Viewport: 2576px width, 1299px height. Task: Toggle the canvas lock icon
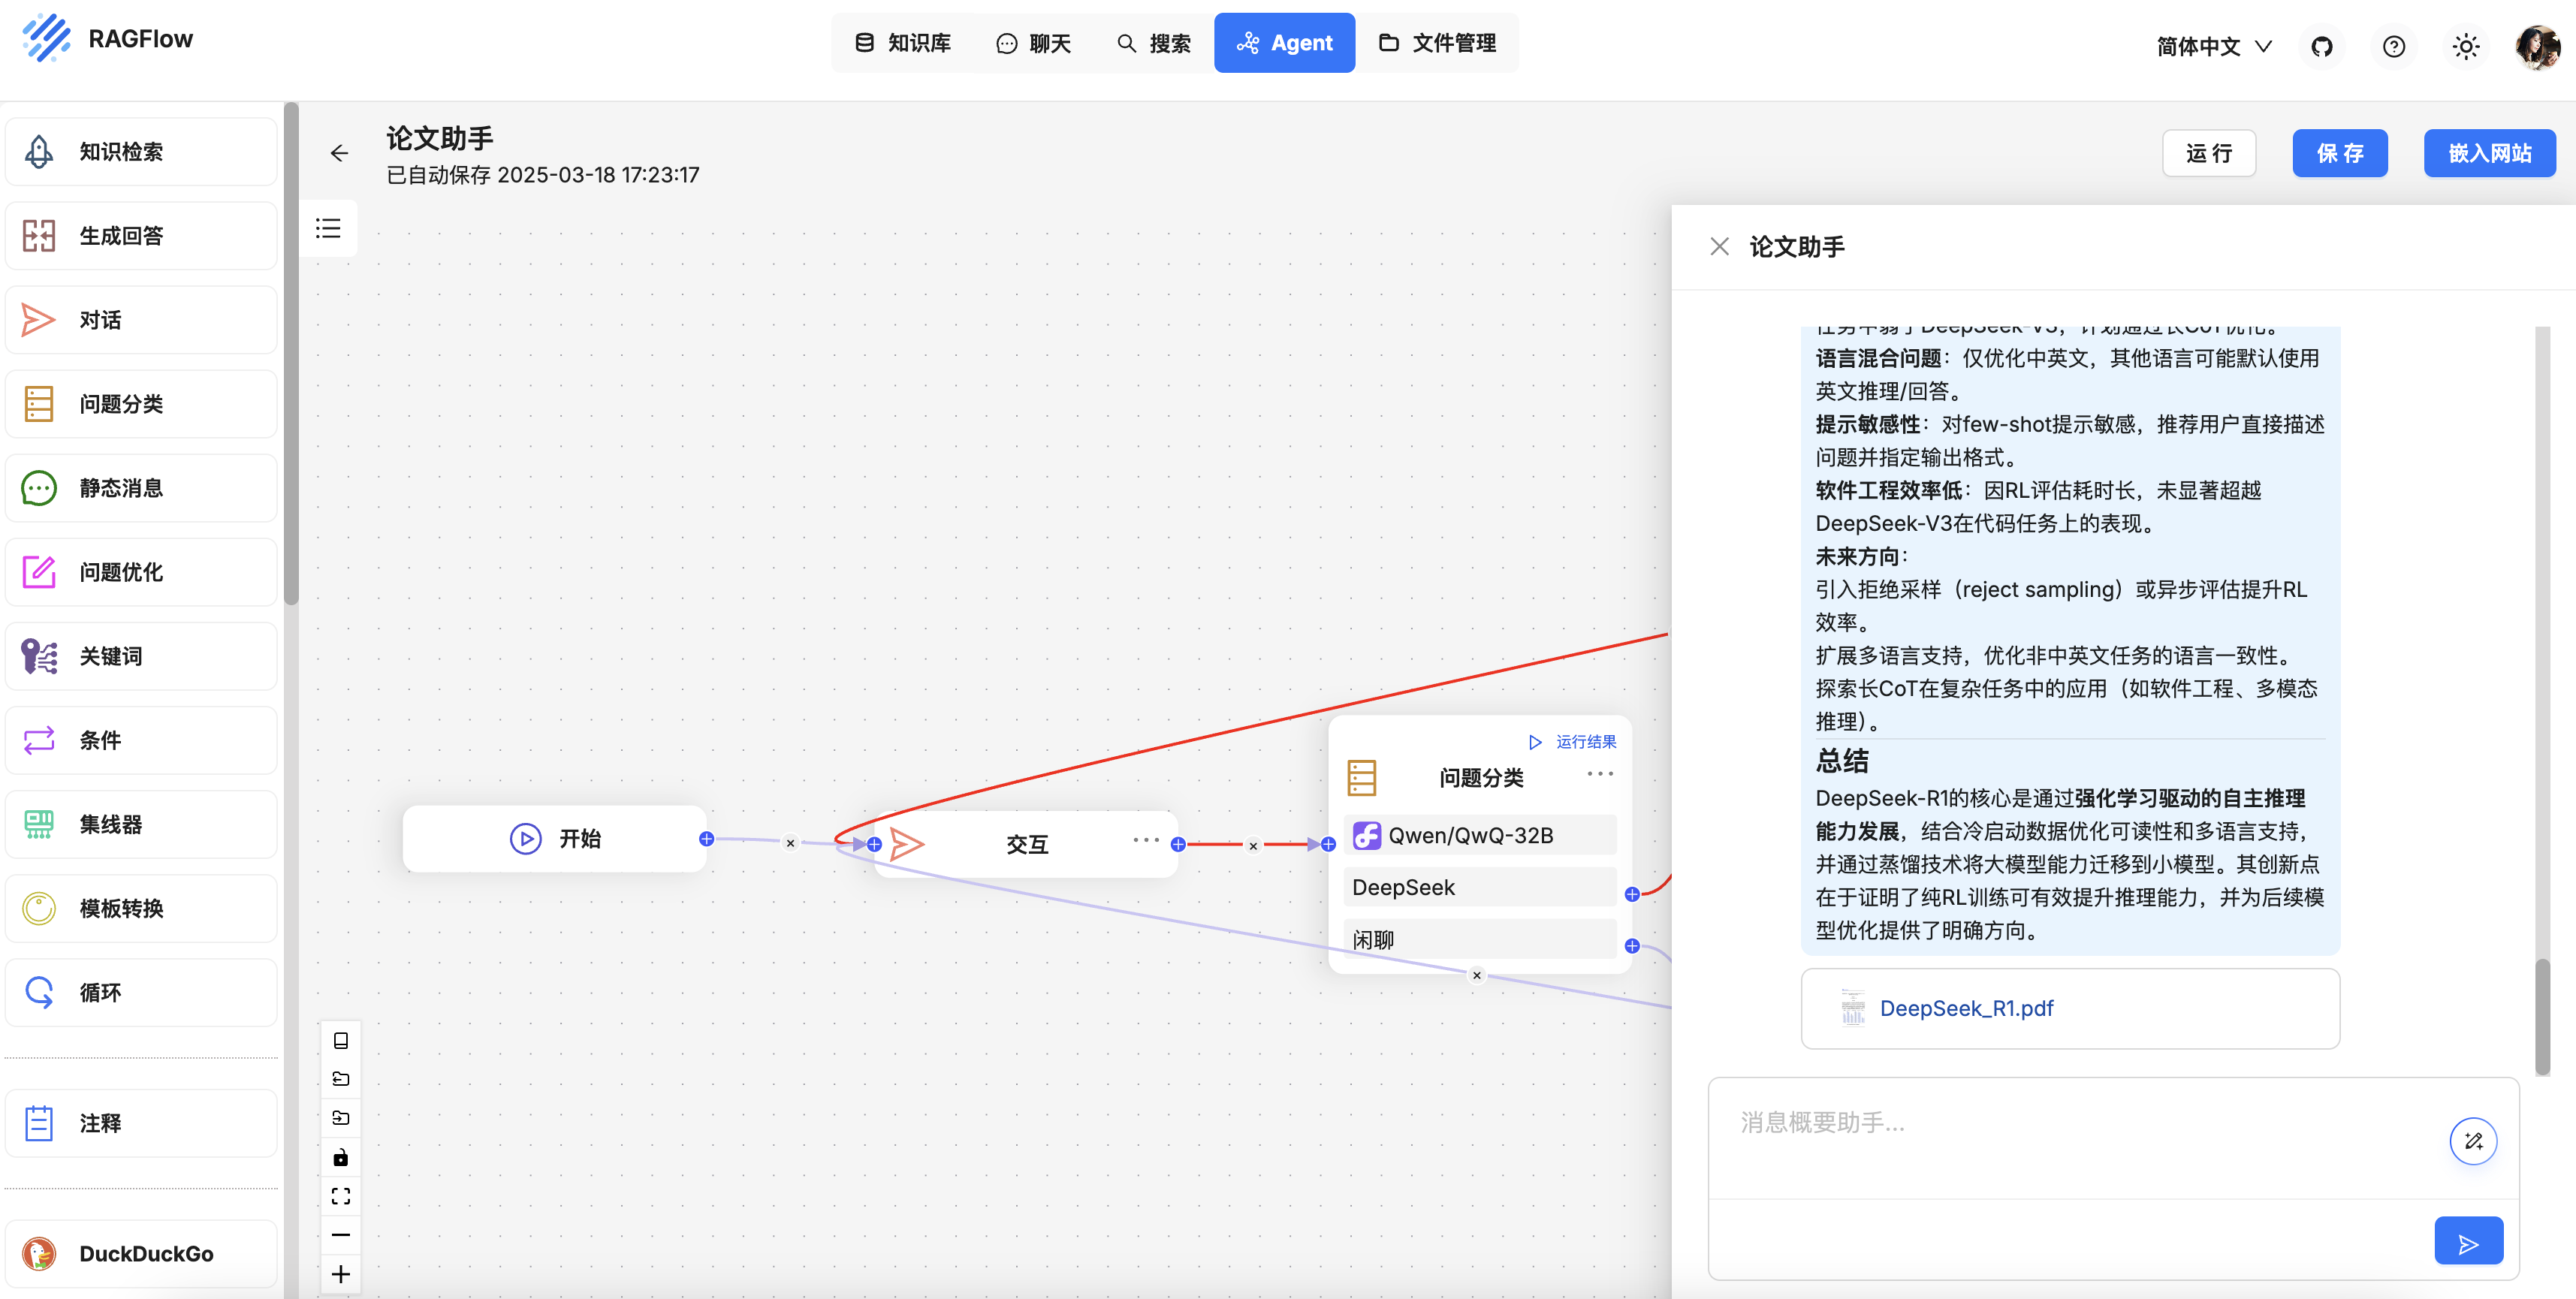[x=341, y=1157]
